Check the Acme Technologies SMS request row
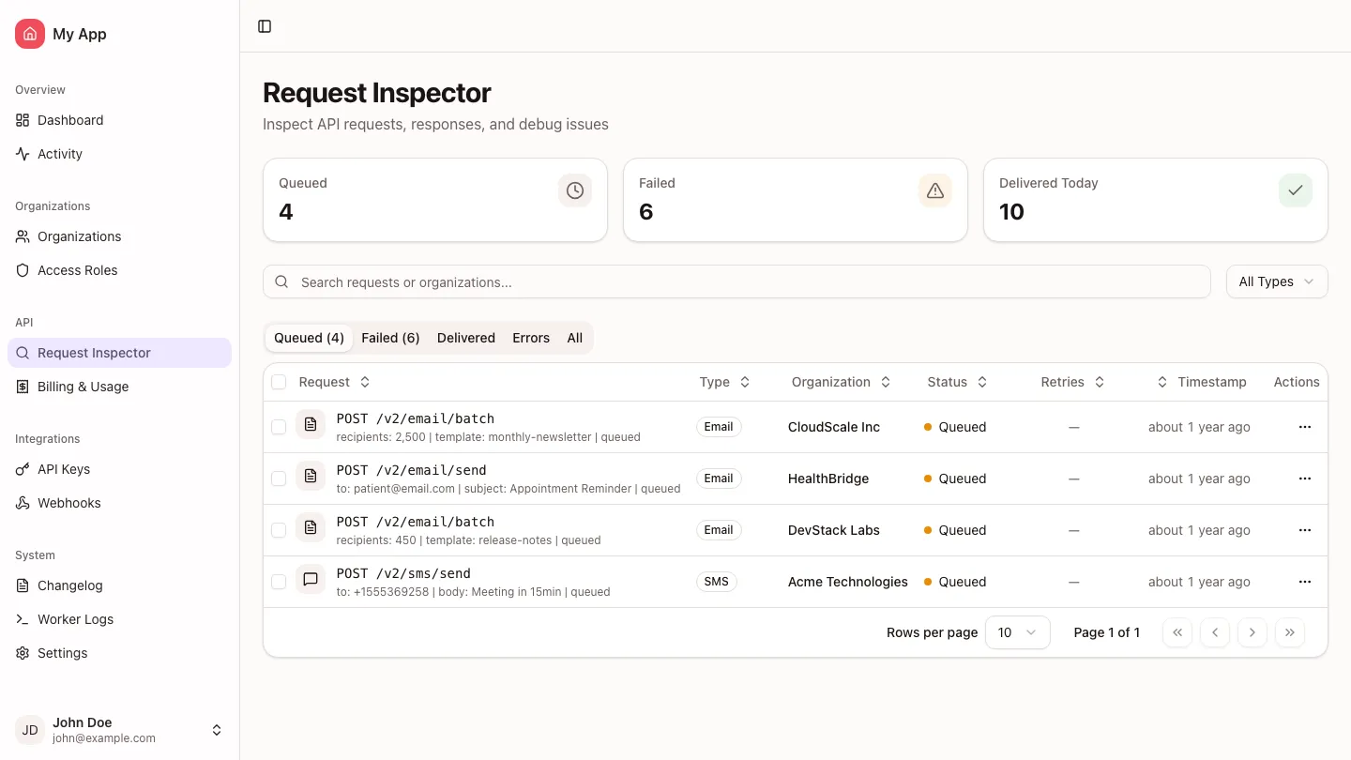This screenshot has width=1351, height=760. [x=279, y=581]
